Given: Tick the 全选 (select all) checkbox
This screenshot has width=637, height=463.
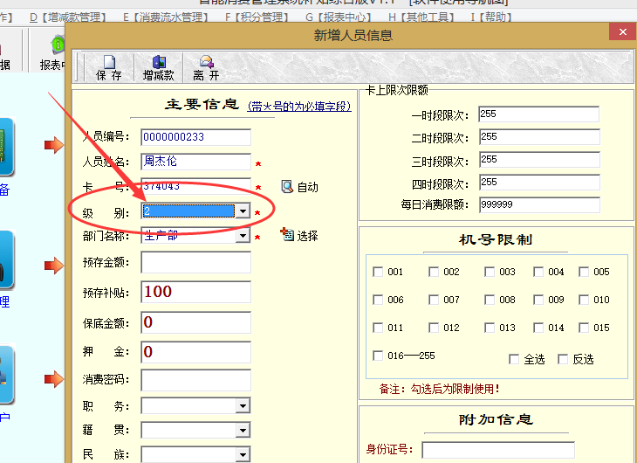Looking at the screenshot, I should [x=514, y=359].
